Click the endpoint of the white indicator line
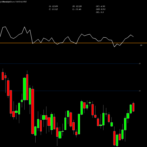147x147 pixels. click(x=133, y=37)
